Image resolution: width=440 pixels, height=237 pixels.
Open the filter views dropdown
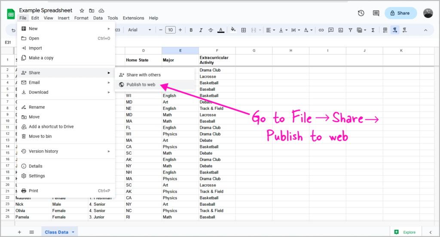[x=361, y=30]
